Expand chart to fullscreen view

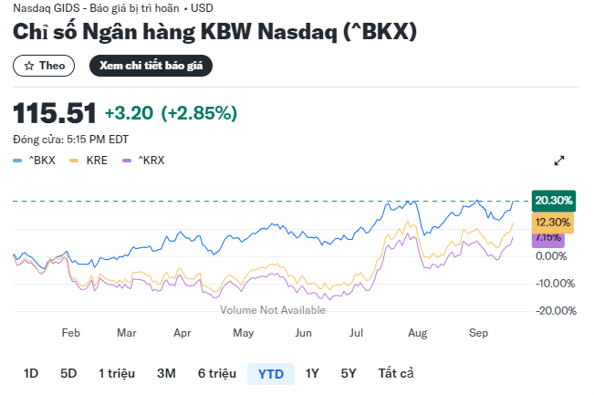click(559, 161)
